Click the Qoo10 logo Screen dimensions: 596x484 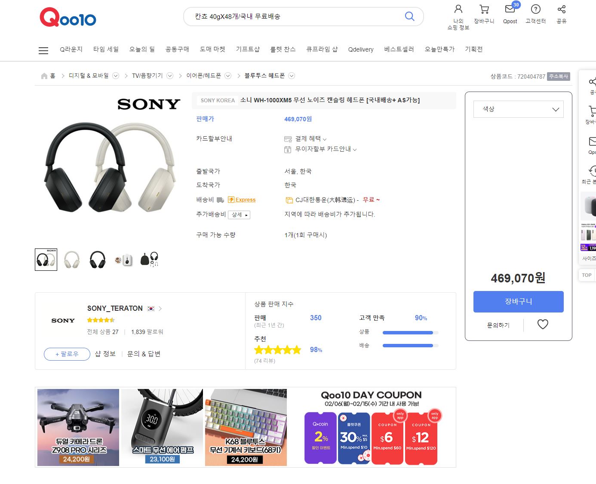(x=68, y=17)
